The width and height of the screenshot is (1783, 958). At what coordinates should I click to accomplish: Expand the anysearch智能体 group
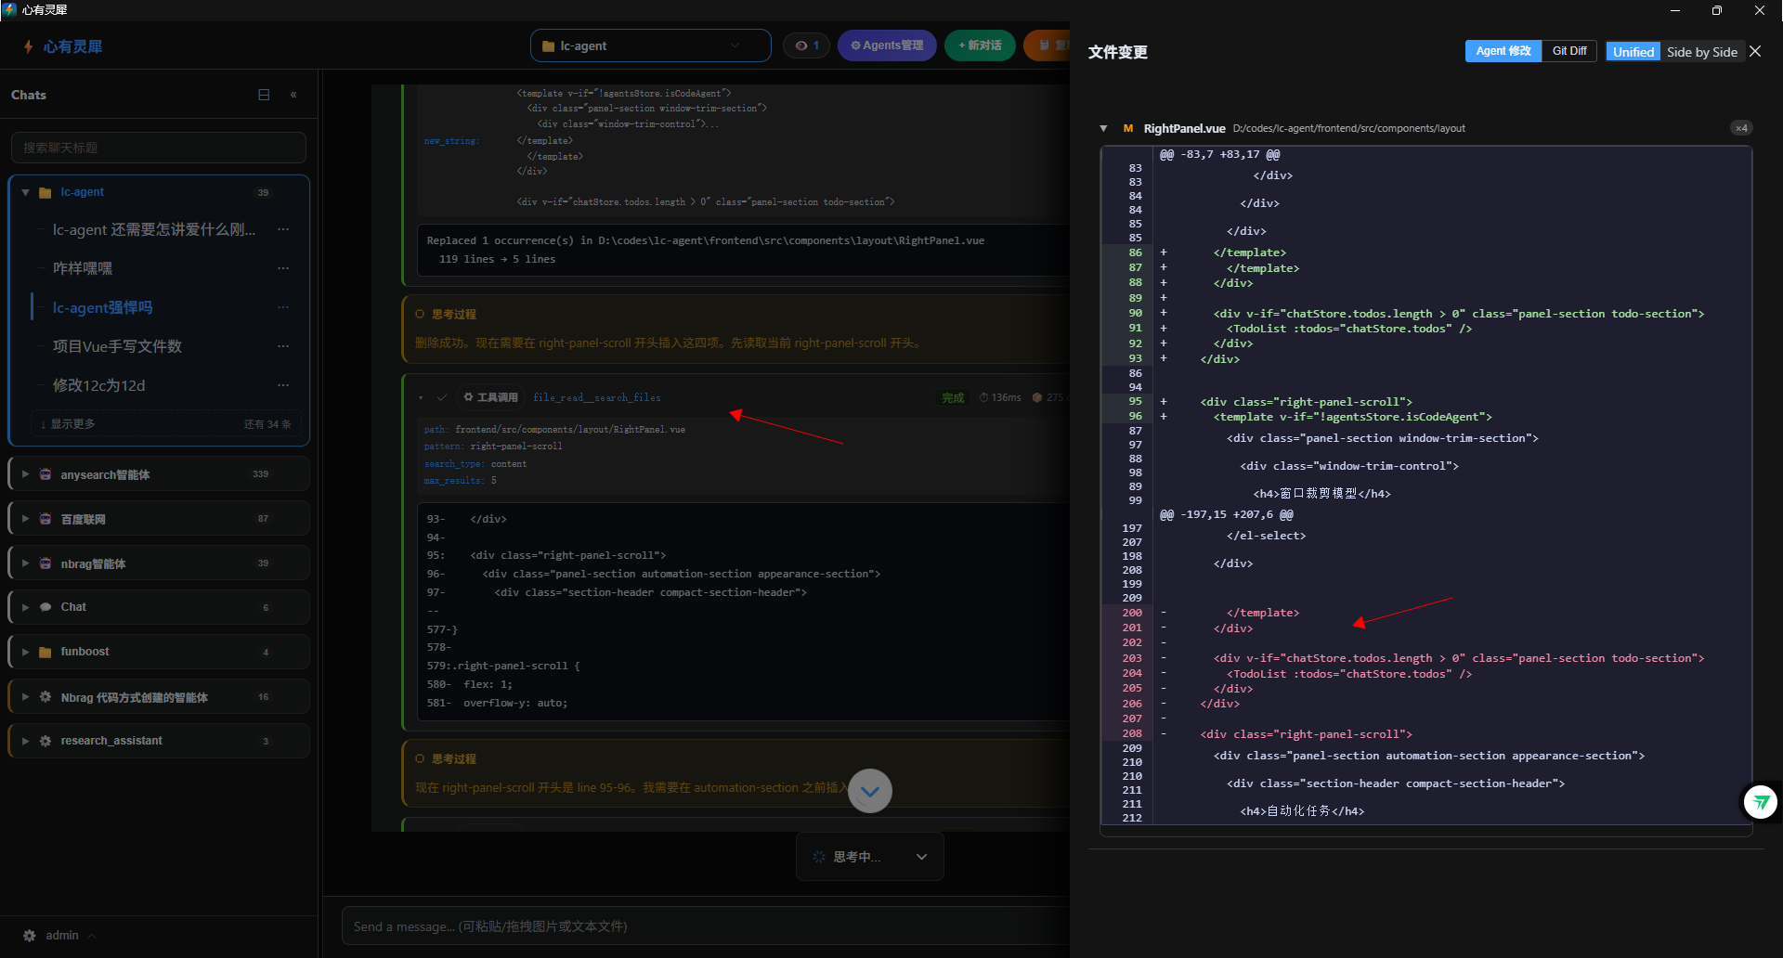pos(25,474)
